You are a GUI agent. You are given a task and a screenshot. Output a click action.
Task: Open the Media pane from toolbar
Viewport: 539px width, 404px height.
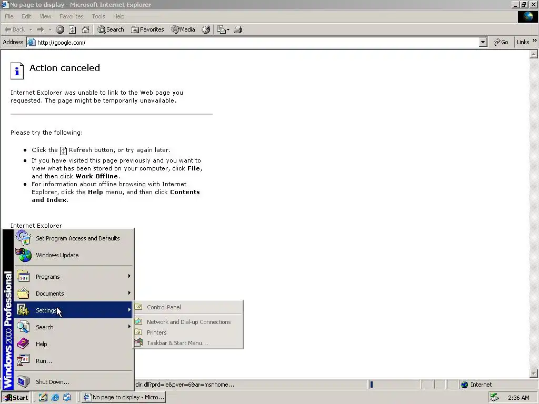183,29
